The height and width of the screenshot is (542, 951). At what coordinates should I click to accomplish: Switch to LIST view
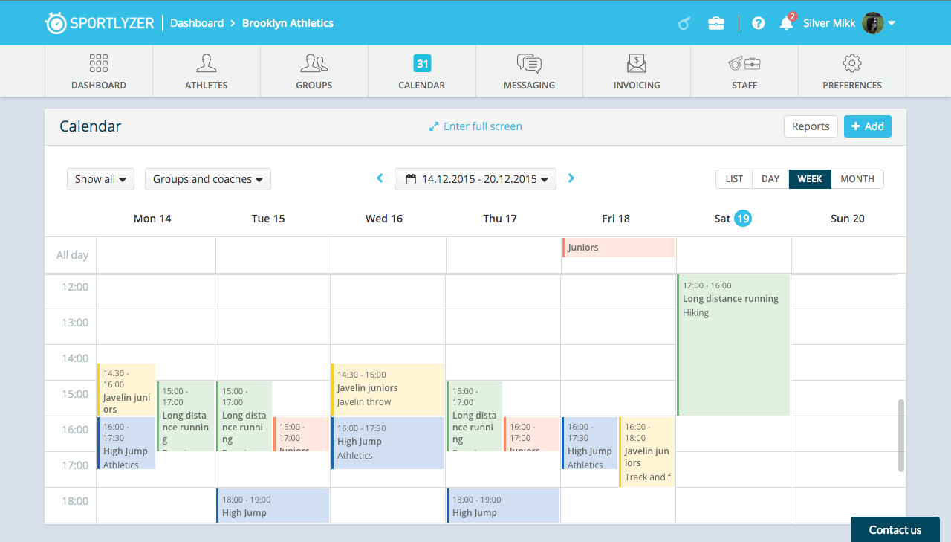[x=734, y=179]
